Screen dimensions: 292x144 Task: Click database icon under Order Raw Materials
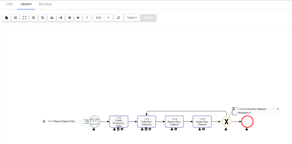[146, 129]
